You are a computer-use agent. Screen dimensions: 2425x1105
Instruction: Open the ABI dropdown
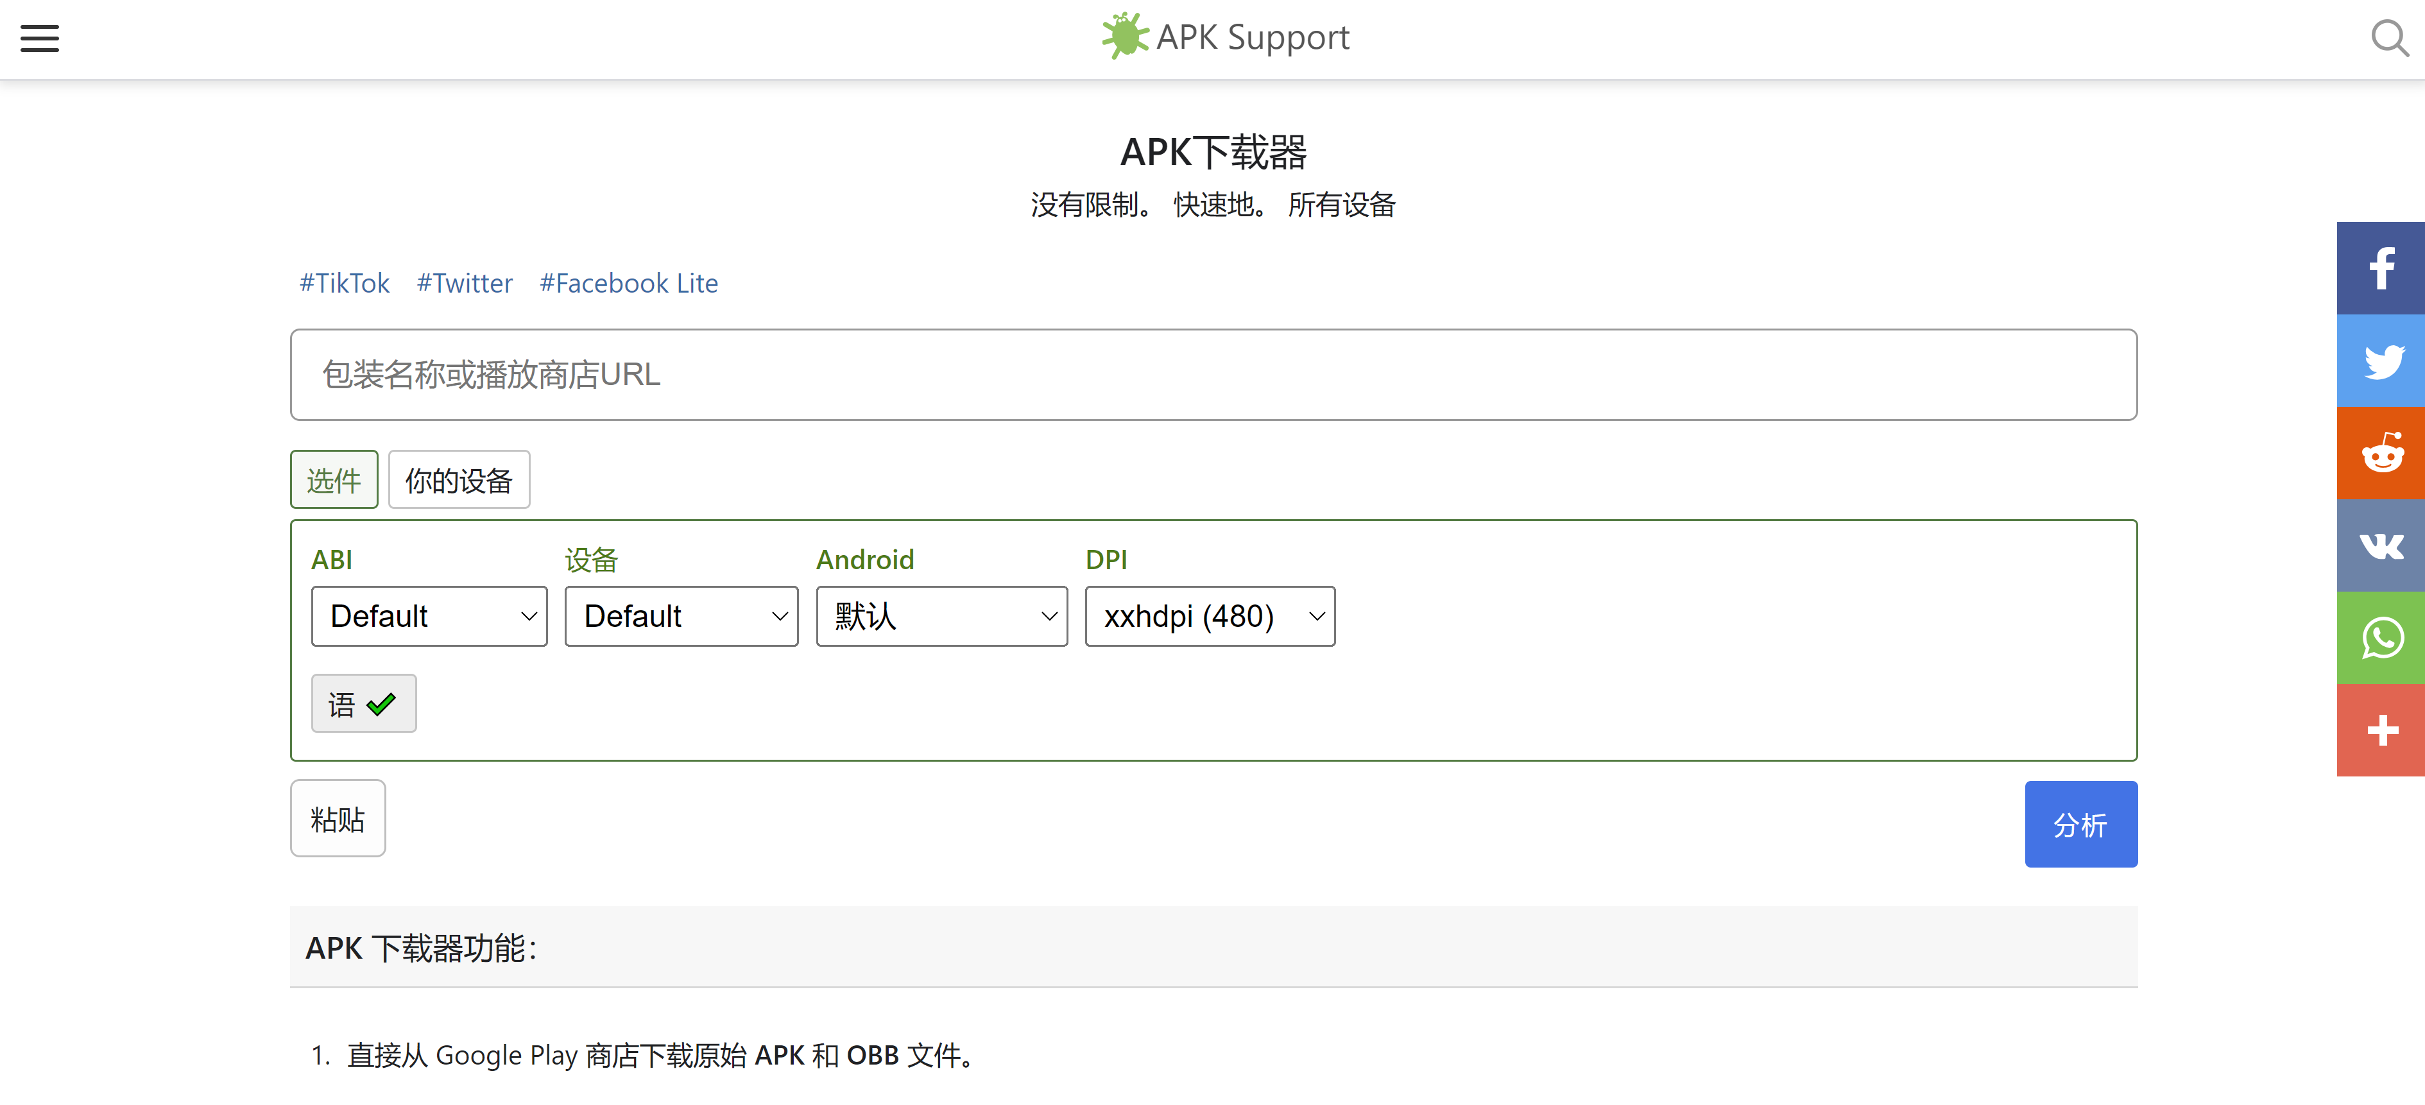coord(429,617)
